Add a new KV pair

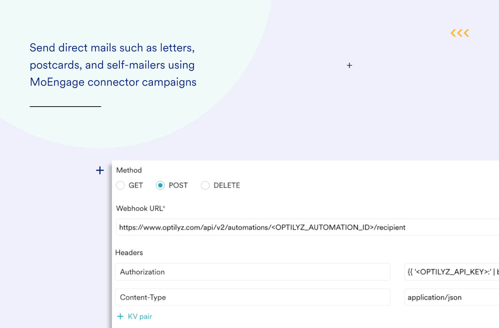pos(135,317)
